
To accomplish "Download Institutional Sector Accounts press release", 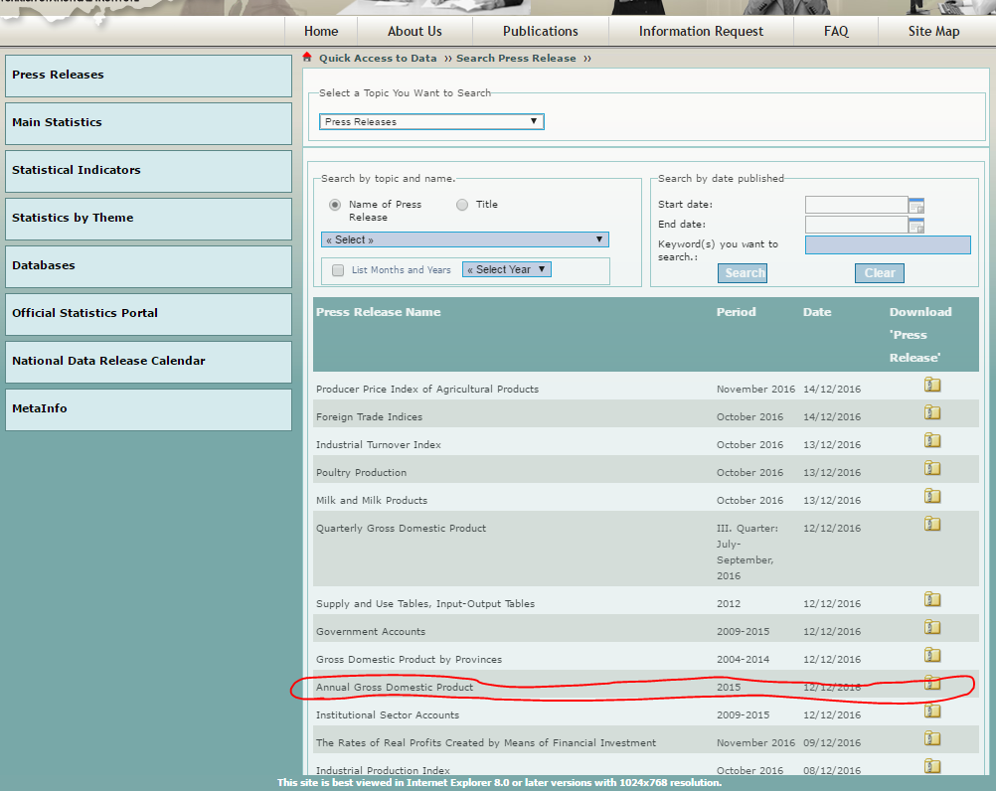I will (x=931, y=712).
